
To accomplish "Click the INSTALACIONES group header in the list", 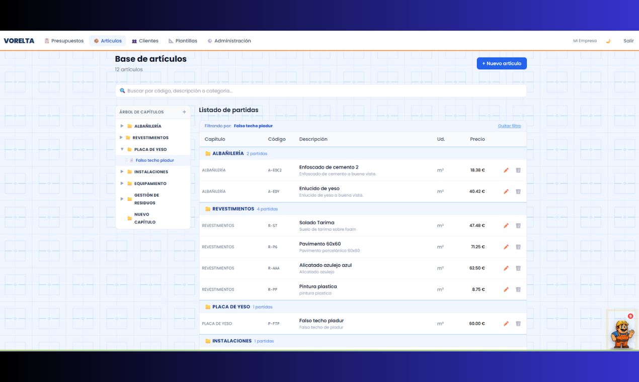I will pyautogui.click(x=363, y=341).
